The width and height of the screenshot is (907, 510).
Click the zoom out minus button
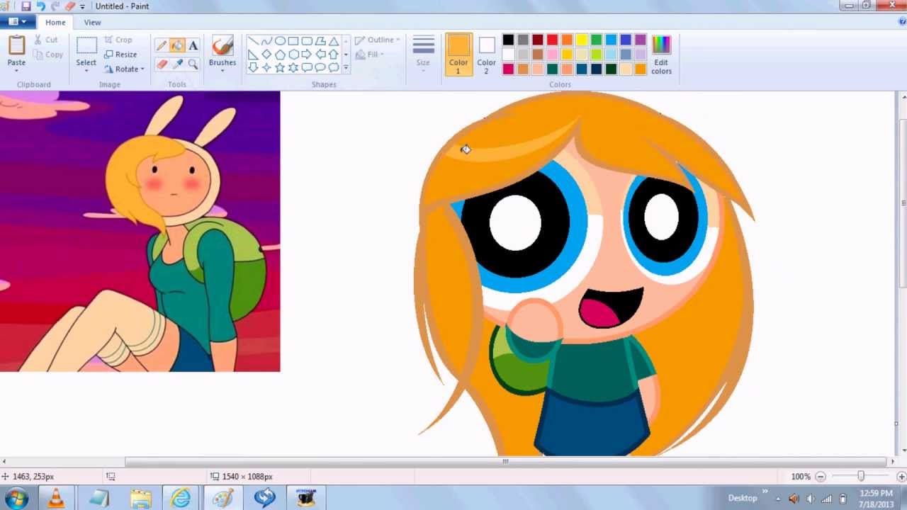pos(821,477)
